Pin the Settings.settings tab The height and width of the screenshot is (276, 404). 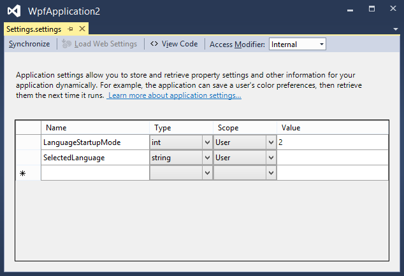[70, 29]
